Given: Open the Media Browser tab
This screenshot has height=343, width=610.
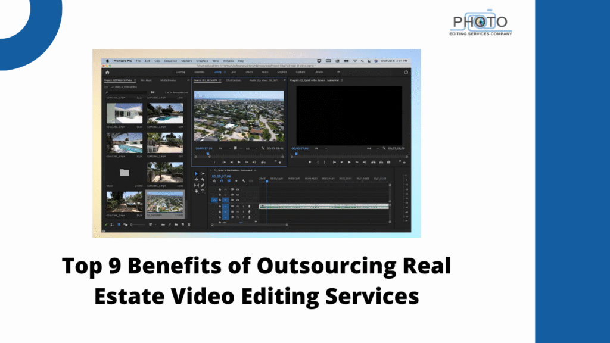Looking at the screenshot, I should pos(168,80).
